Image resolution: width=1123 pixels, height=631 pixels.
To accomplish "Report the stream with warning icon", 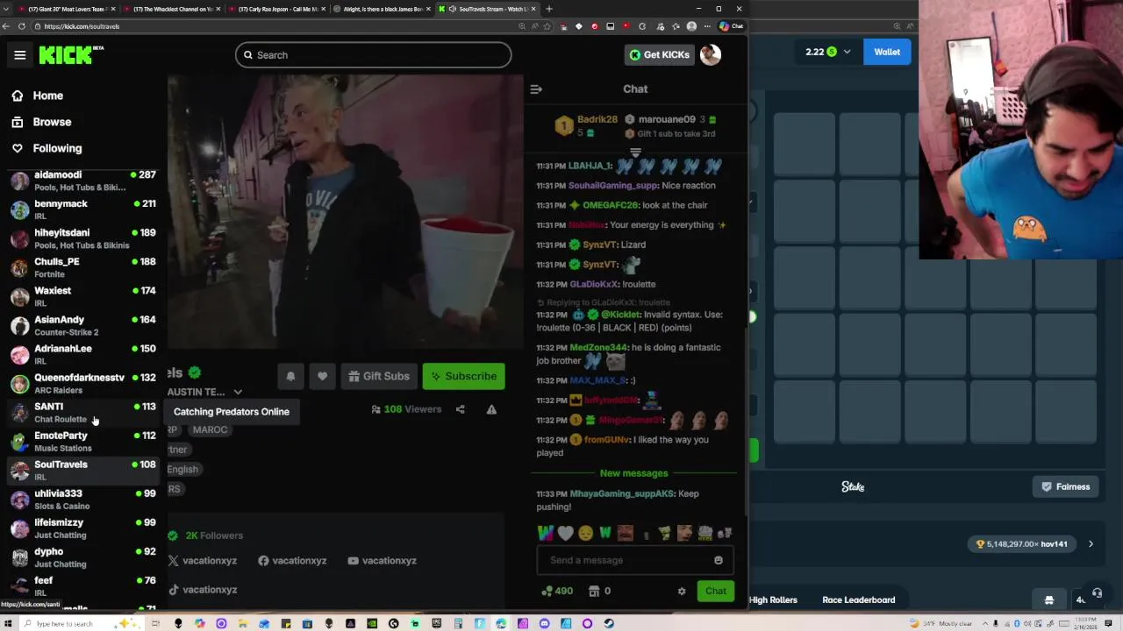I will tap(491, 409).
